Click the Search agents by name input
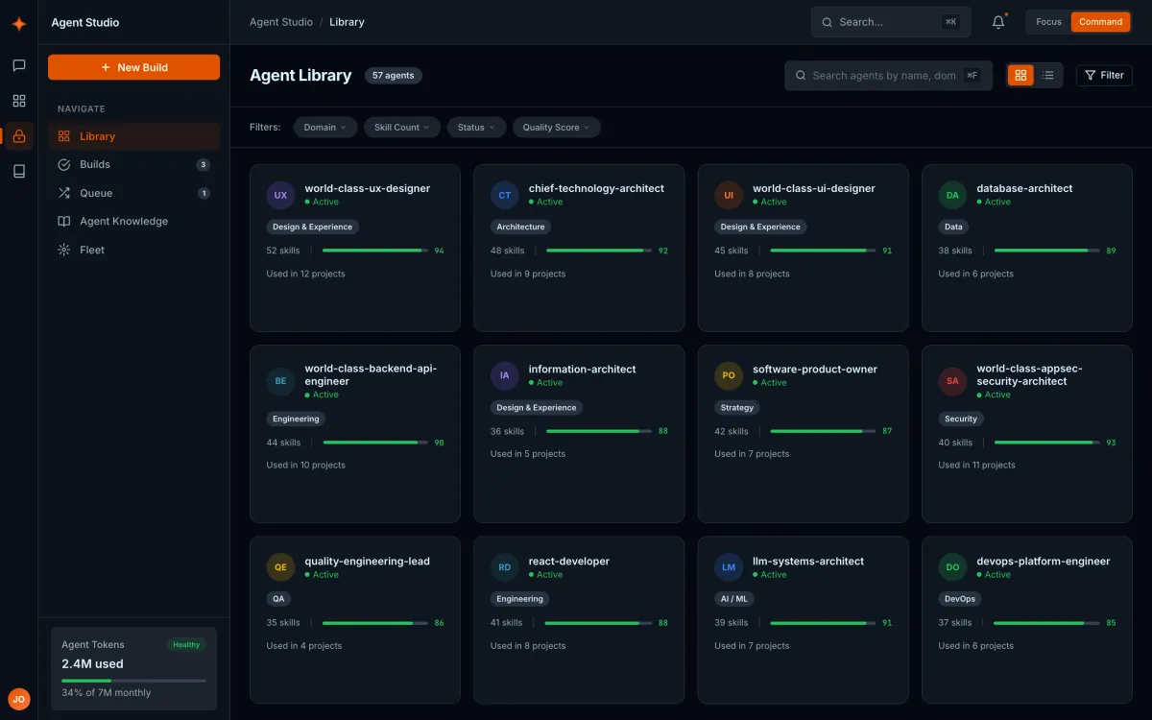The image size is (1152, 720). pyautogui.click(x=889, y=76)
